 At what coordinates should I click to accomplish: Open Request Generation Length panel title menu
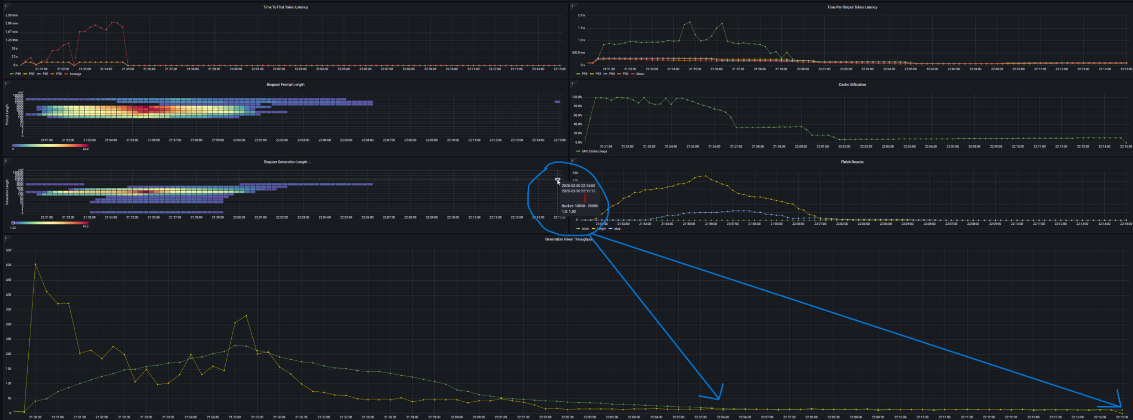point(285,162)
